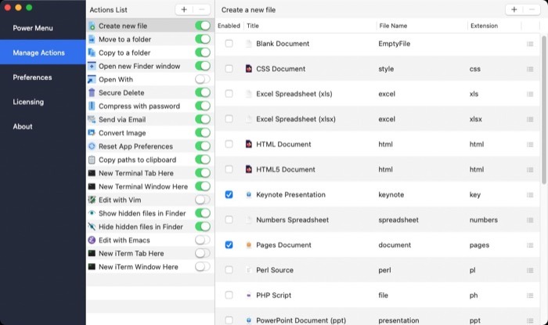This screenshot has height=325, width=548.
Task: Click the 'numbers' extension cell
Action: coord(483,220)
